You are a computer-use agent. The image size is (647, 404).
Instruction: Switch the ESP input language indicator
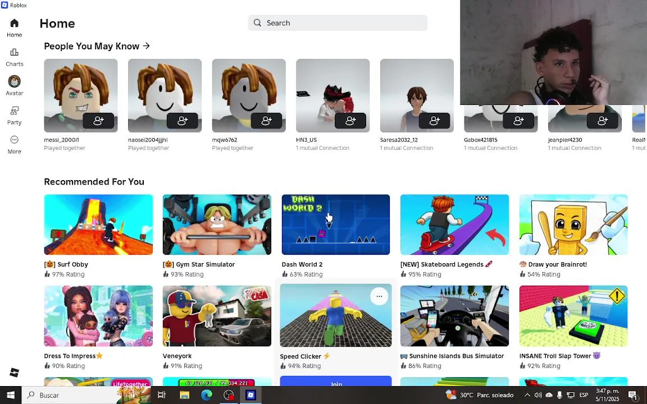click(584, 395)
